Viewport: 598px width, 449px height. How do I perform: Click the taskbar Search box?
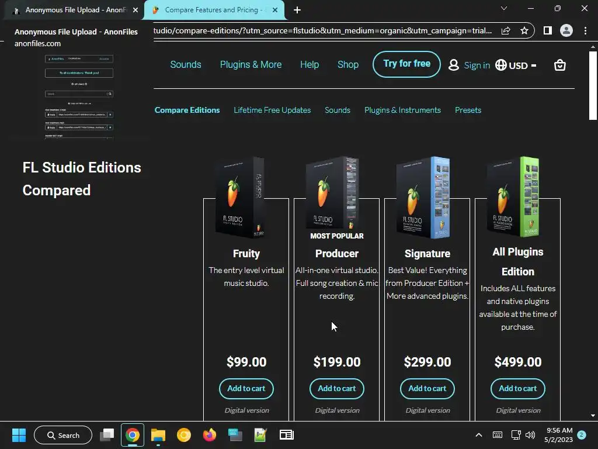tap(63, 435)
